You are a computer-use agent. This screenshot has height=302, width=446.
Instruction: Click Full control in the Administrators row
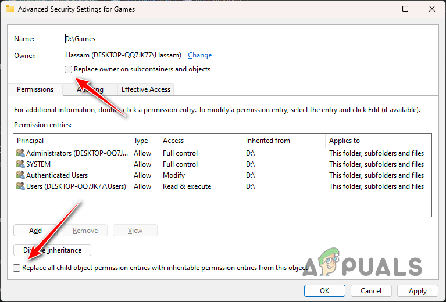click(x=180, y=153)
